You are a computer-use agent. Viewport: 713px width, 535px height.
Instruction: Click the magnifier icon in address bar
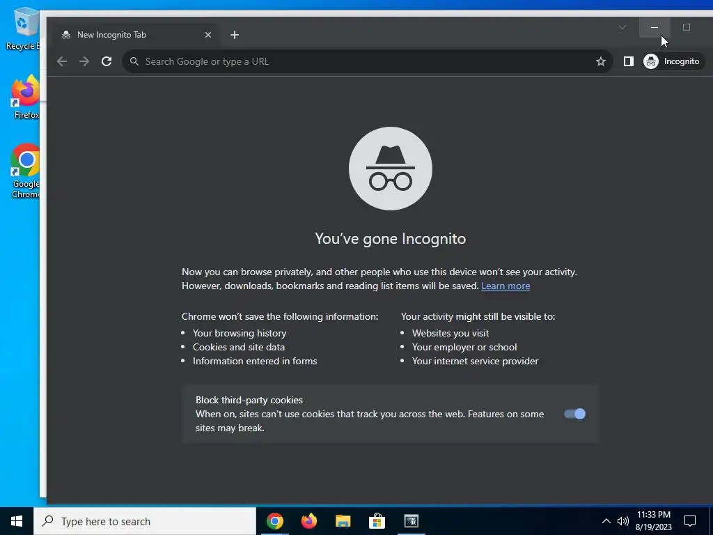134,61
